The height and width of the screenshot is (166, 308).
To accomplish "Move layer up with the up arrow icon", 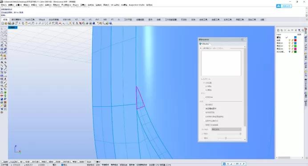I will coord(289,30).
